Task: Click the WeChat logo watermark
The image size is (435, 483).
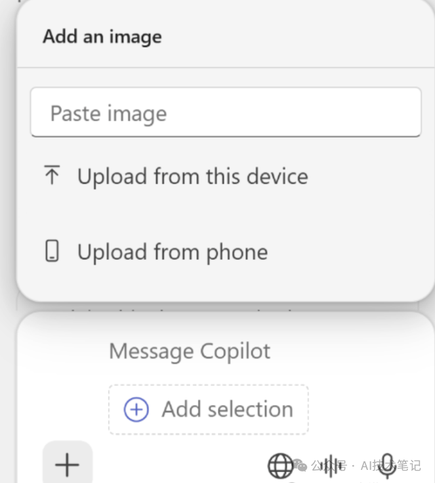Action: click(300, 465)
